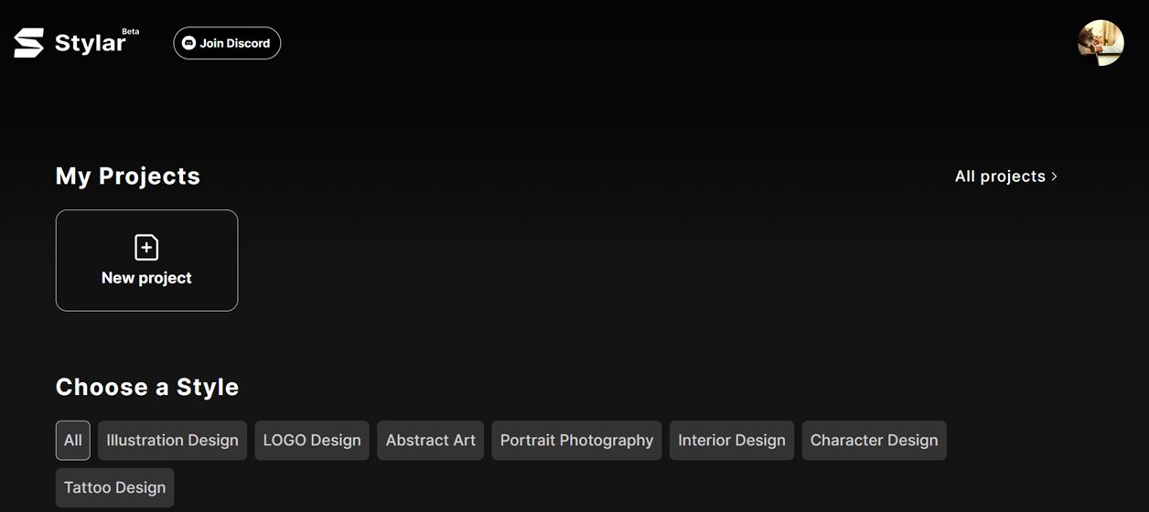Create a New project card
The height and width of the screenshot is (512, 1149).
coord(146,261)
